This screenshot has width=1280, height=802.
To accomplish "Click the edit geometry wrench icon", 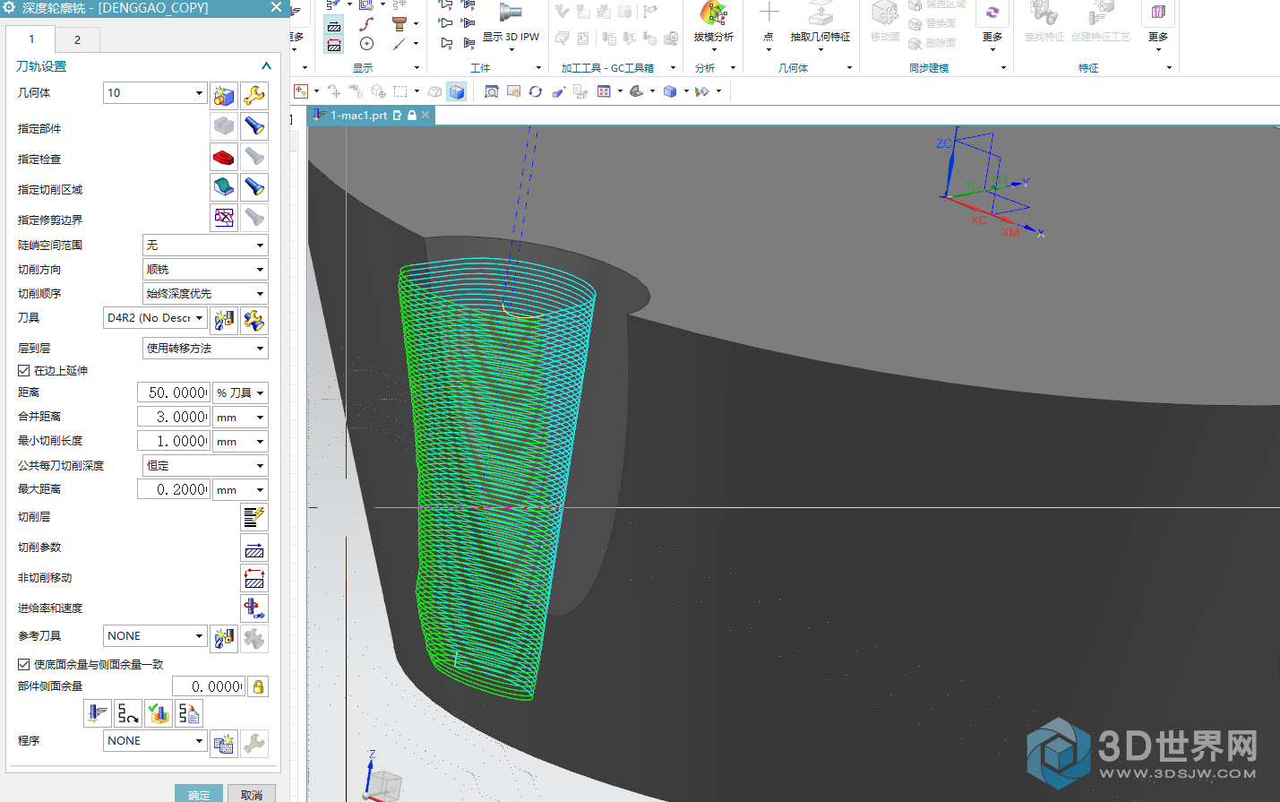I will point(254,95).
